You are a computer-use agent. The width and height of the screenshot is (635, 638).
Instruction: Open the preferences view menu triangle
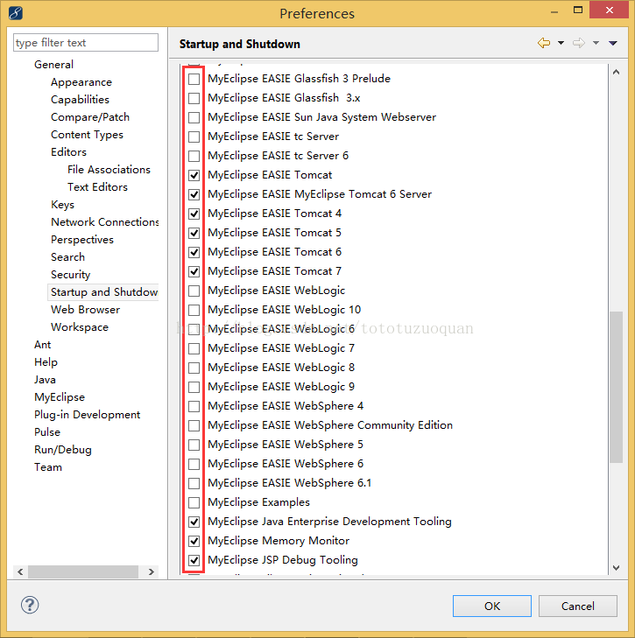click(x=613, y=43)
